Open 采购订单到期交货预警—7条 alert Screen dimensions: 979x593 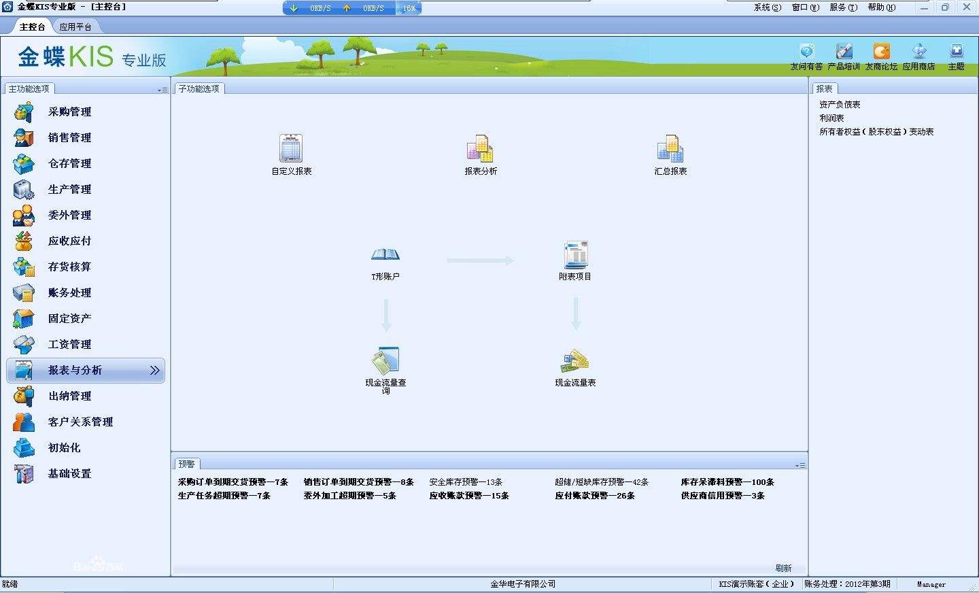pyautogui.click(x=233, y=482)
